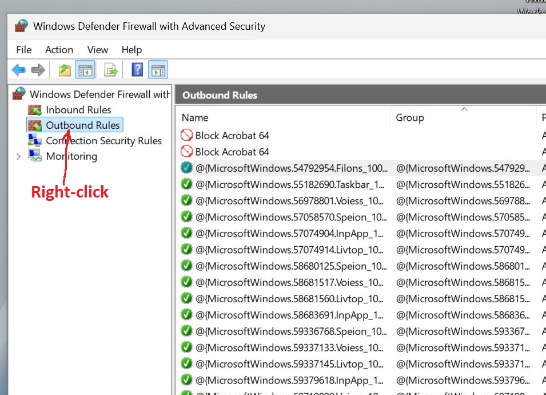This screenshot has height=395, width=546.
Task: Click block icon of first Block Acrobat 64
Action: [x=186, y=135]
